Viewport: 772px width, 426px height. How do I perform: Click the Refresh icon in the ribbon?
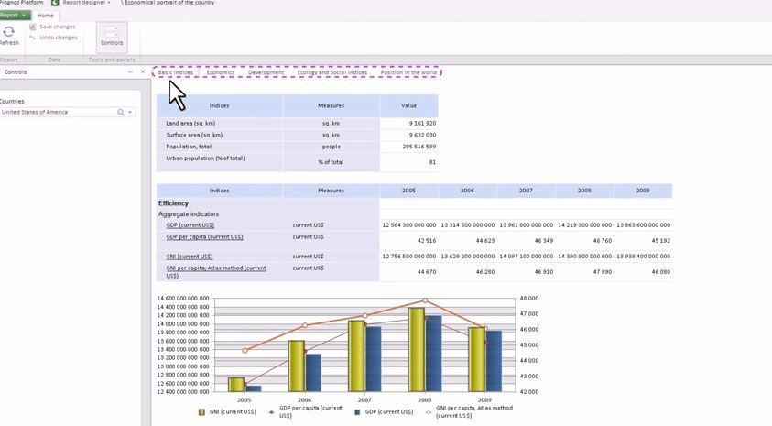pos(9,32)
